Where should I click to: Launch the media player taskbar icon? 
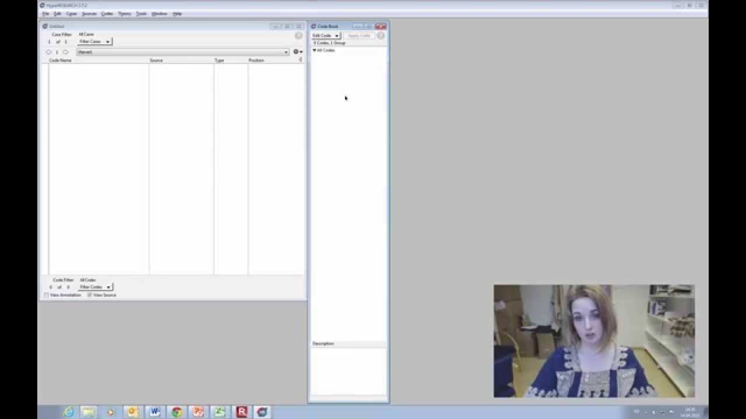(x=110, y=412)
